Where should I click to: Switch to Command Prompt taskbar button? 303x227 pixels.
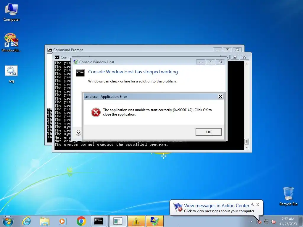click(99, 221)
